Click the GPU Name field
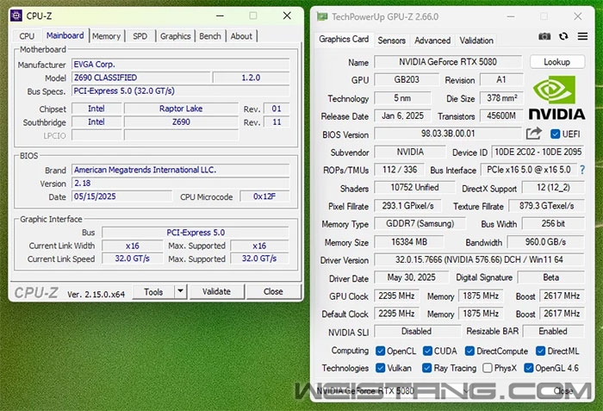Screen dimensions: 603x411 pos(448,61)
